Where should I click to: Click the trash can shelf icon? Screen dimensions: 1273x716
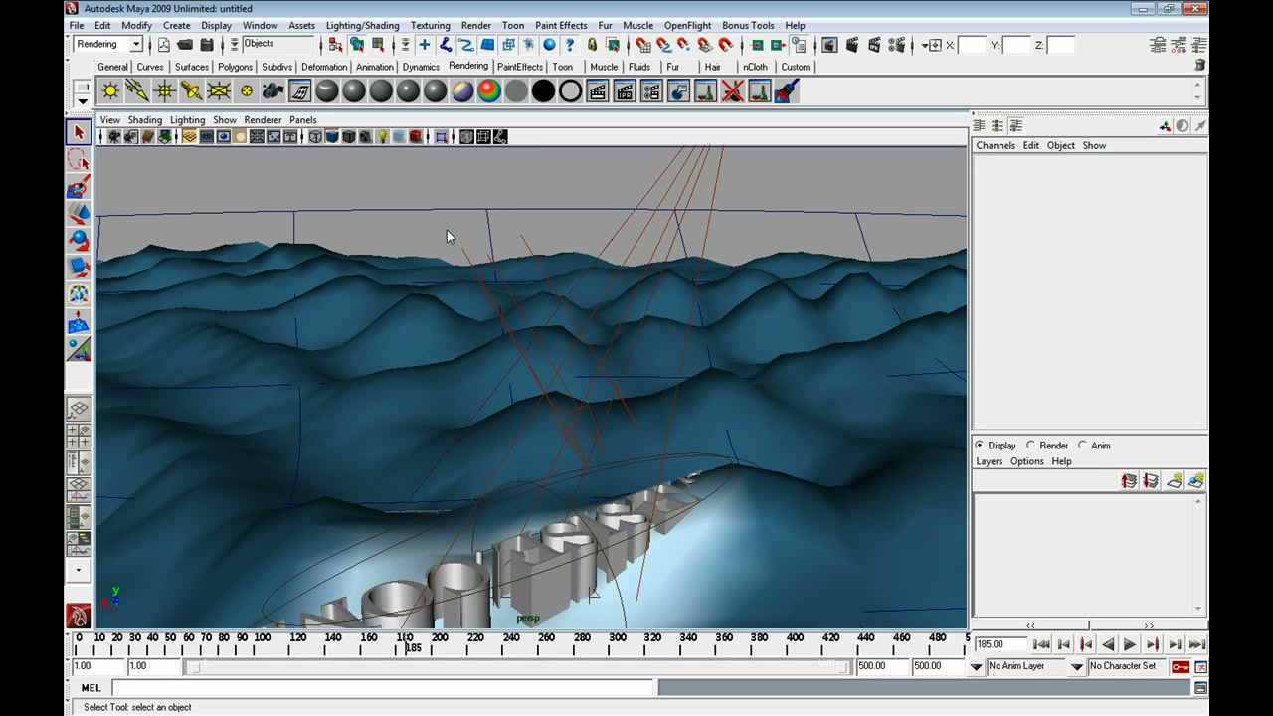[1200, 65]
